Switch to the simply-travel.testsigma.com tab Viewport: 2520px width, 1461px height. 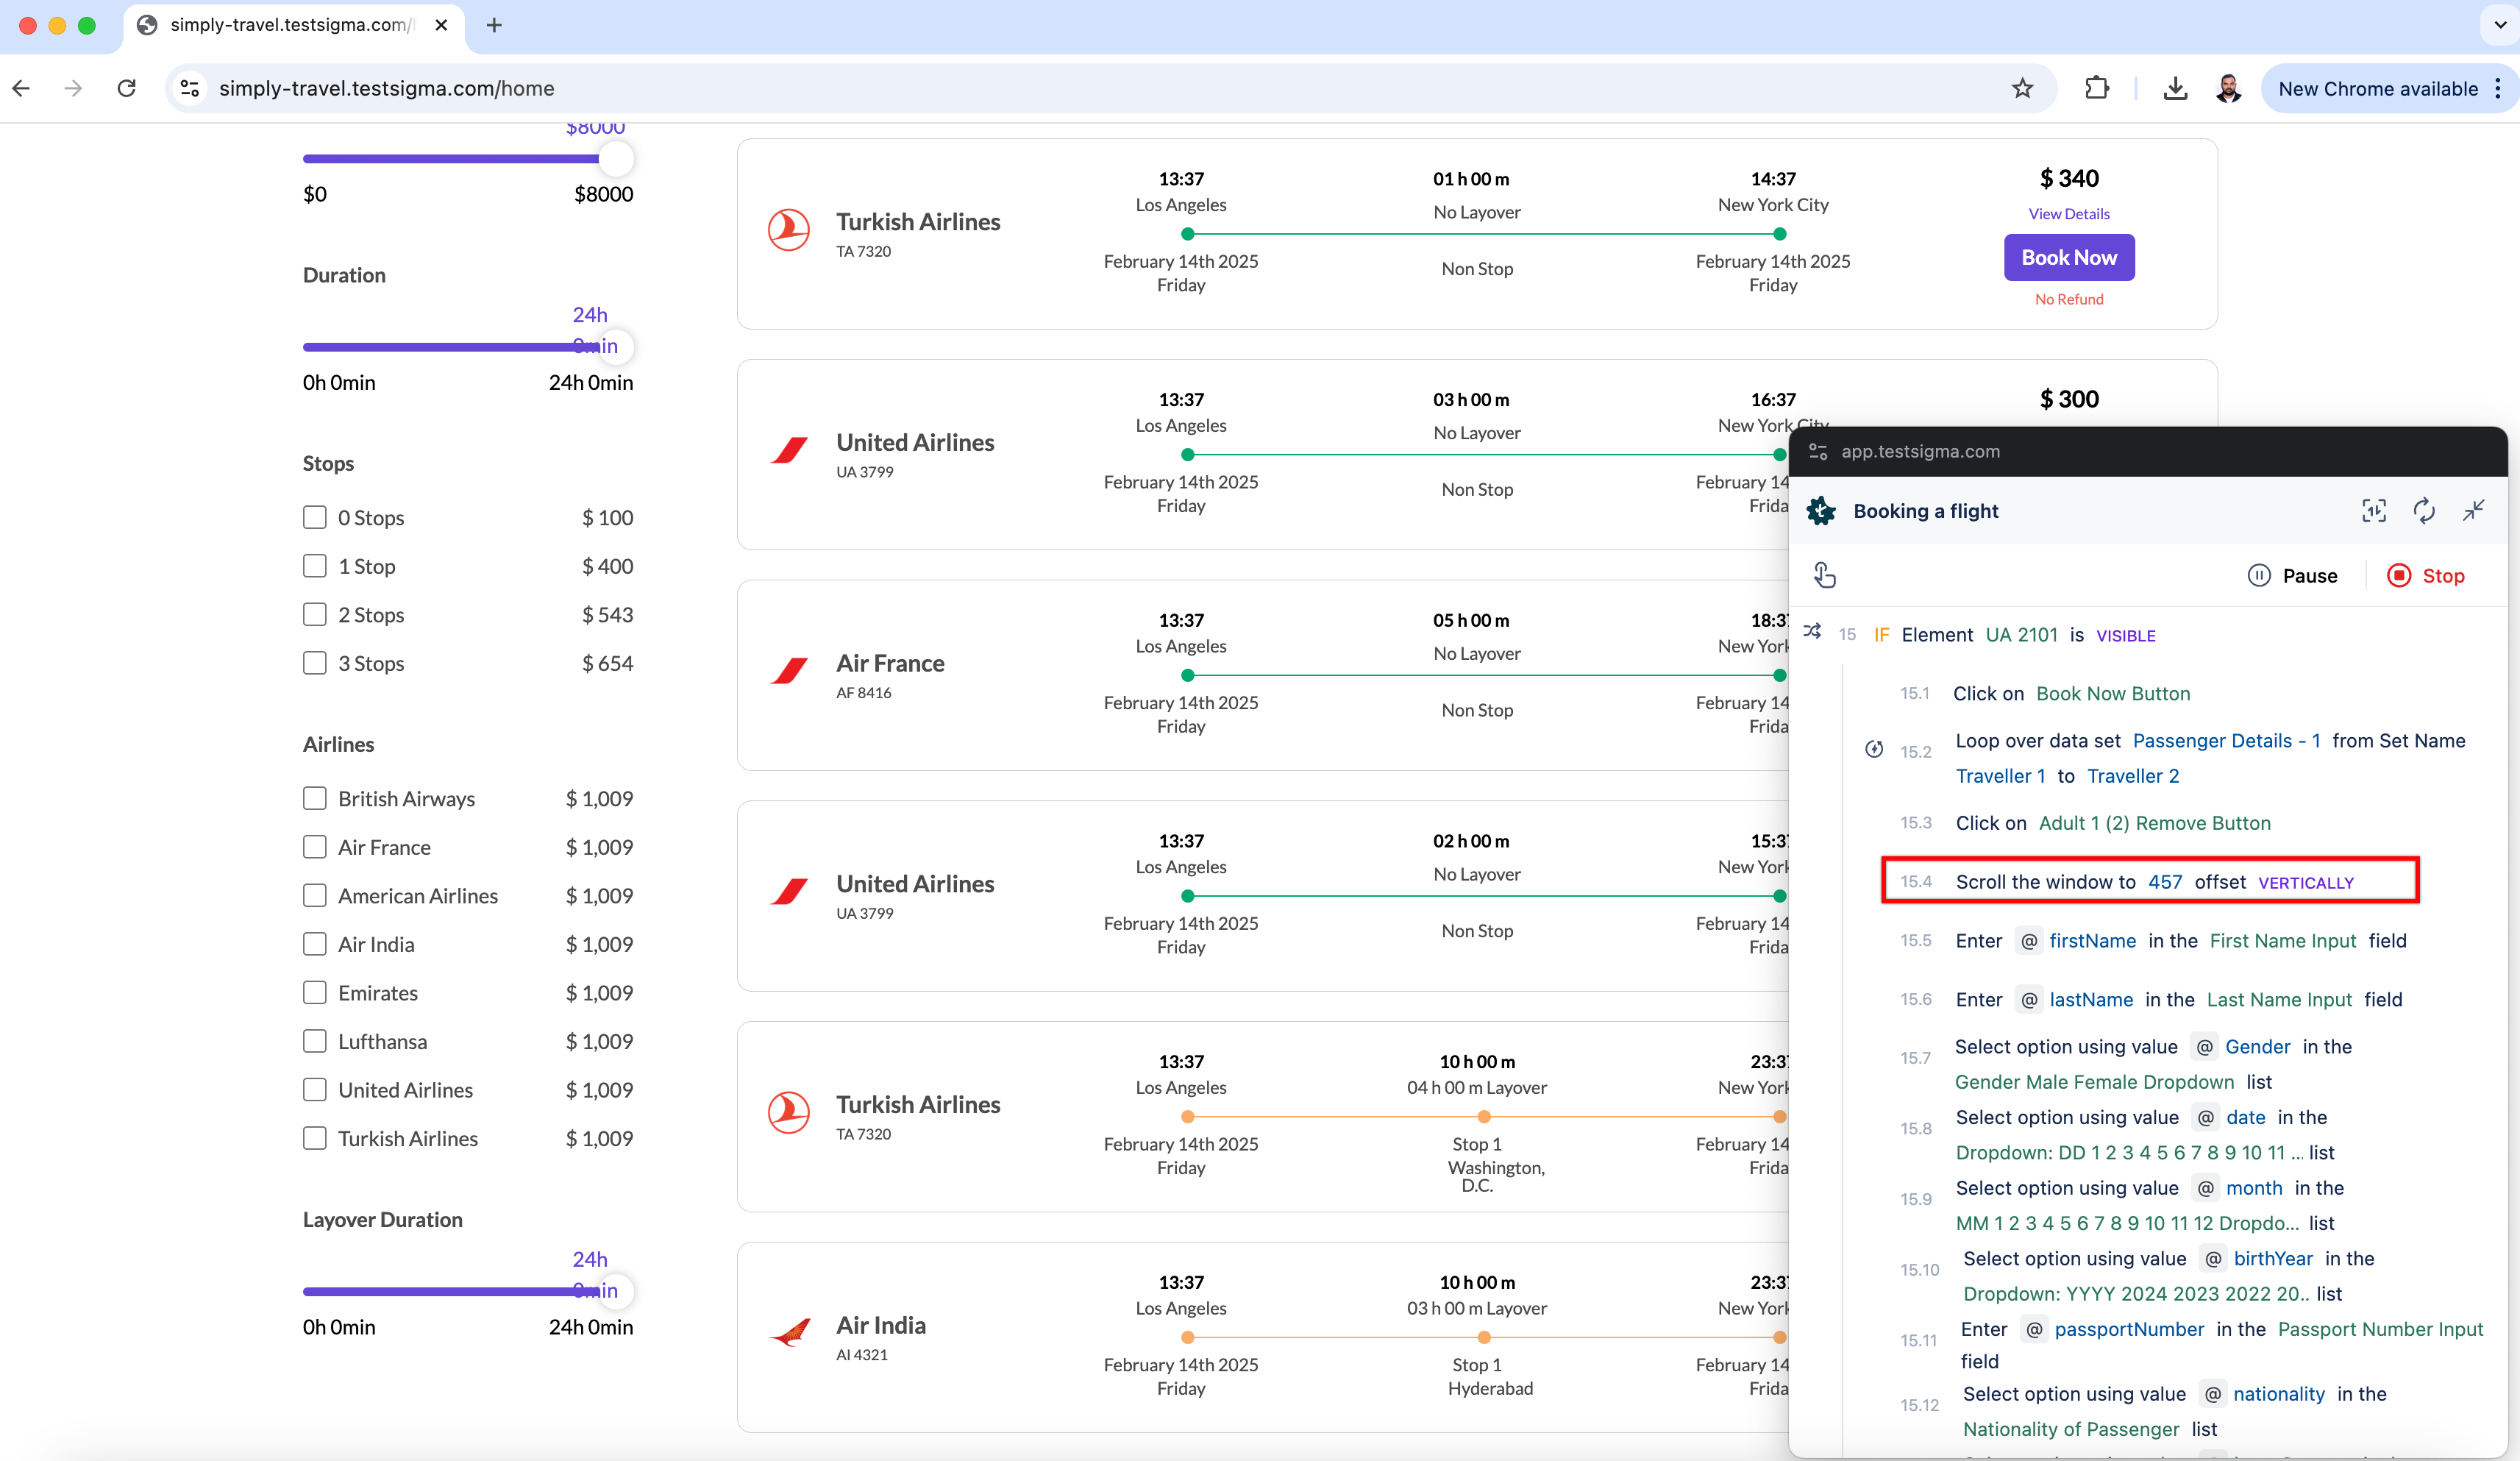point(285,25)
